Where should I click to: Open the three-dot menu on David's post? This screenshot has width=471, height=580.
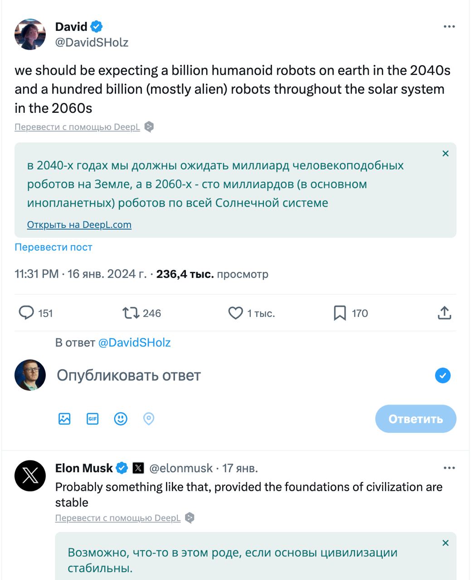click(449, 27)
